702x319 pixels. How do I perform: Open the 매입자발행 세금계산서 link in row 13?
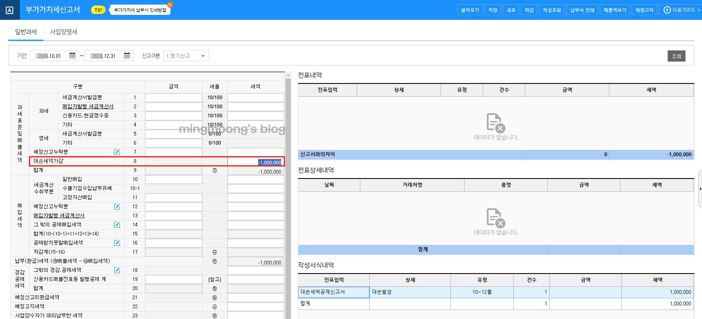(x=59, y=216)
